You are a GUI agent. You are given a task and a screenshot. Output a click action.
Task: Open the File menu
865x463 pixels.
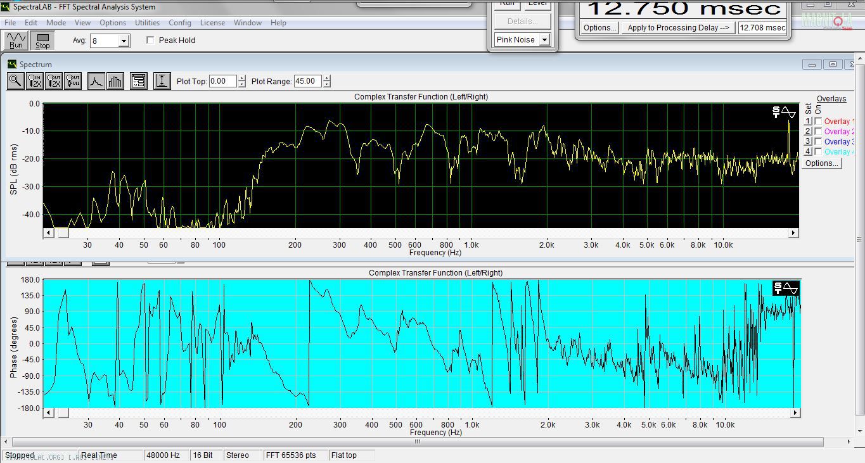coord(10,23)
